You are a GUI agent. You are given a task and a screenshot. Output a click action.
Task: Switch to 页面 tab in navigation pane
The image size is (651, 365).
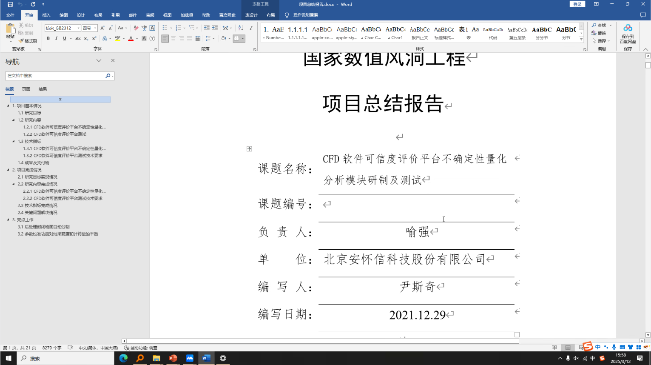26,89
